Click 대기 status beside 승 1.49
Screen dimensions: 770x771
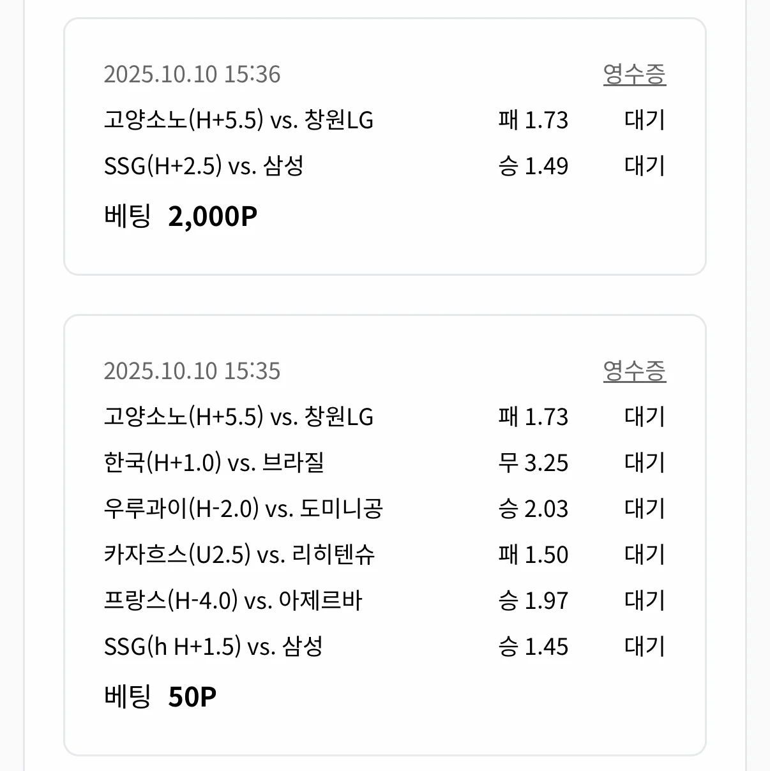click(x=645, y=166)
